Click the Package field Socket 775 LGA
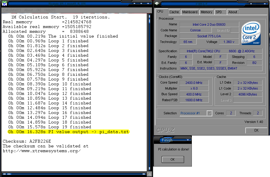The width and height of the screenshot is (270, 177). click(x=209, y=36)
